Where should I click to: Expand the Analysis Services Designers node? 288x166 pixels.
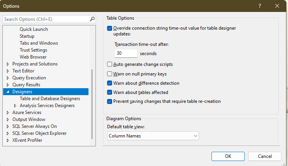15,106
